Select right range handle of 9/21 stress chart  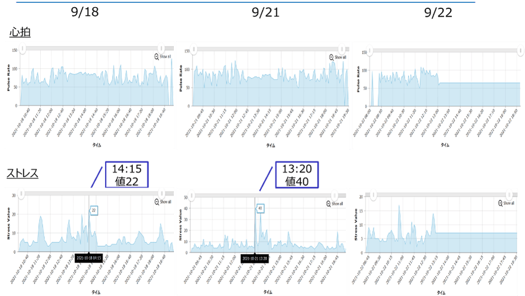[x=335, y=195]
